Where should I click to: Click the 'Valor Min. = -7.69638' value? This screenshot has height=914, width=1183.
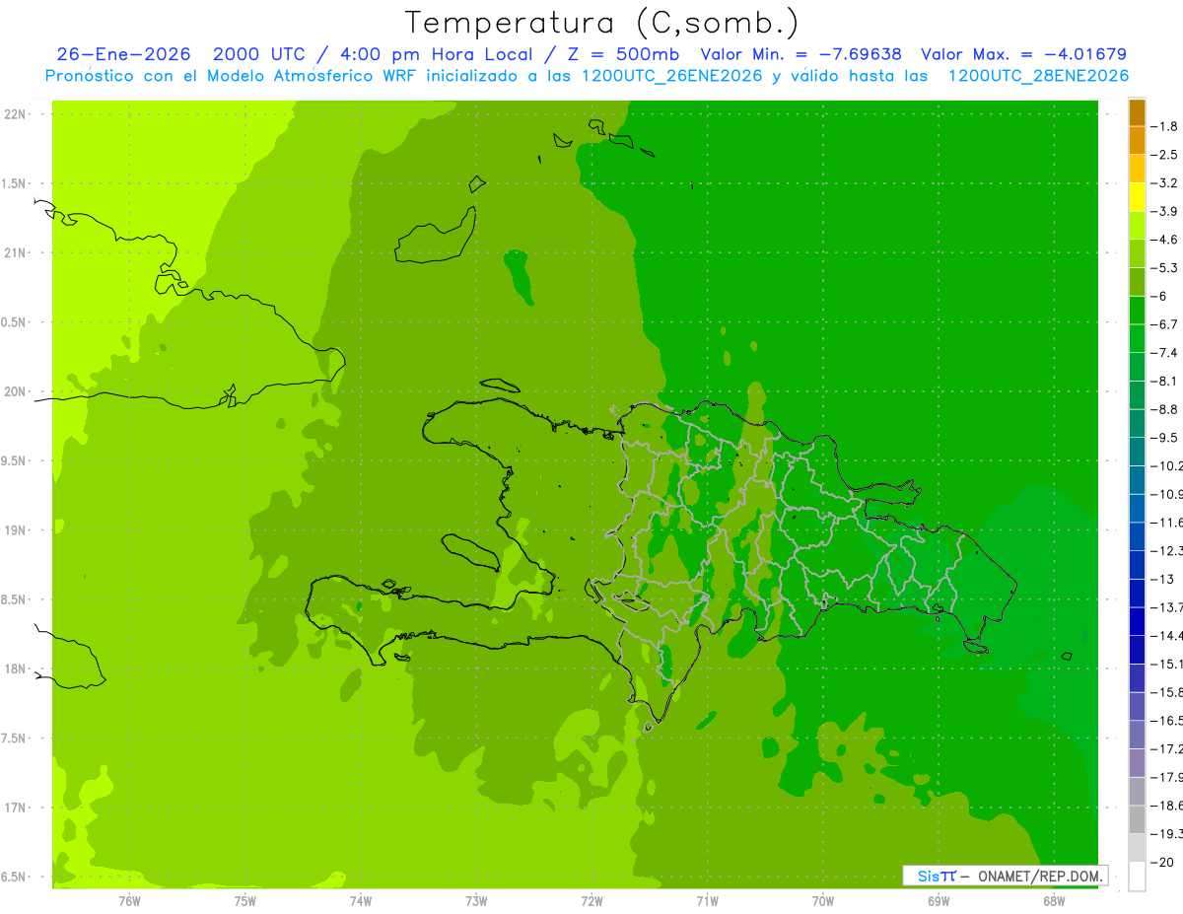pos(800,54)
